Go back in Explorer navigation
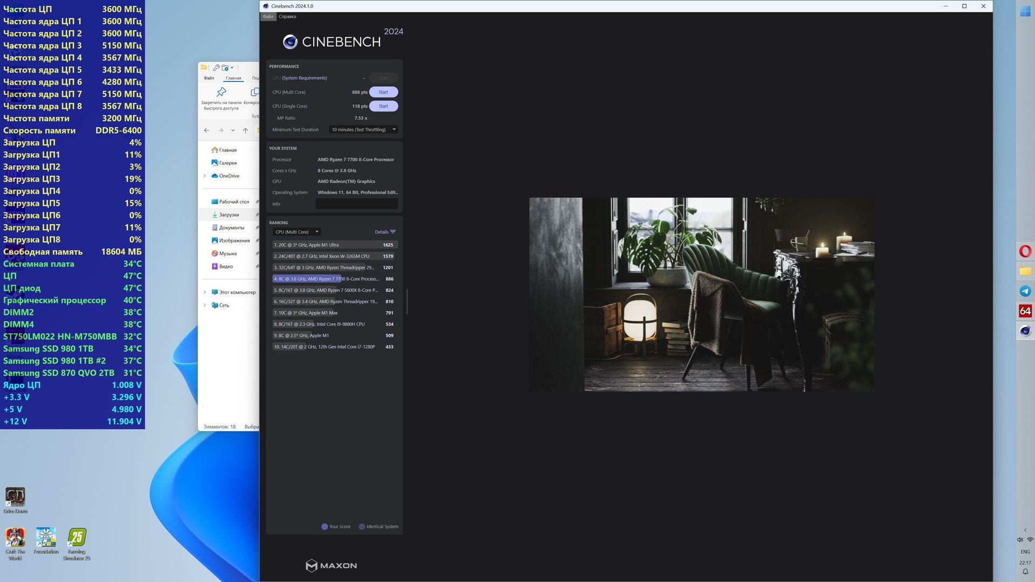The height and width of the screenshot is (582, 1035). coord(206,130)
